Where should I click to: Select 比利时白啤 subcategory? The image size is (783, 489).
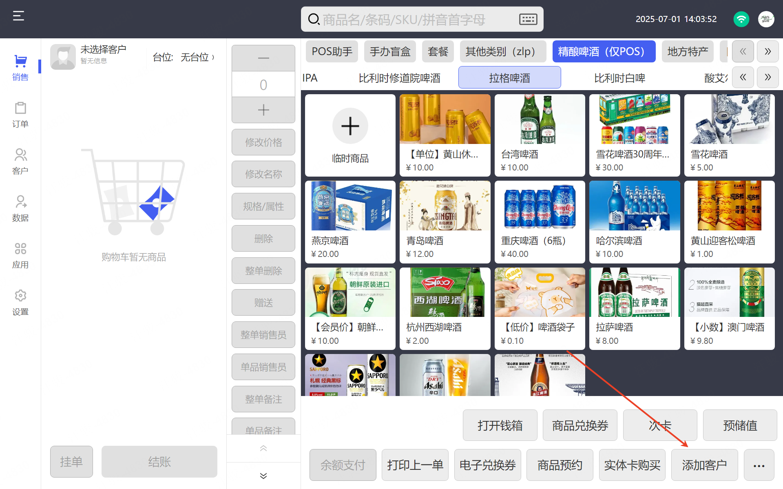pyautogui.click(x=619, y=77)
